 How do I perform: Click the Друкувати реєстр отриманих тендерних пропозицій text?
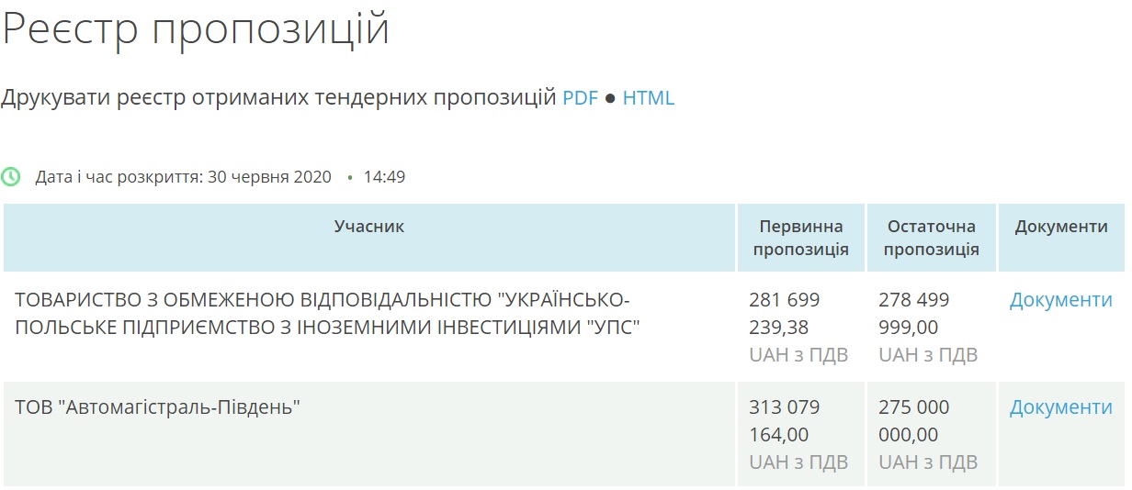pyautogui.click(x=278, y=98)
